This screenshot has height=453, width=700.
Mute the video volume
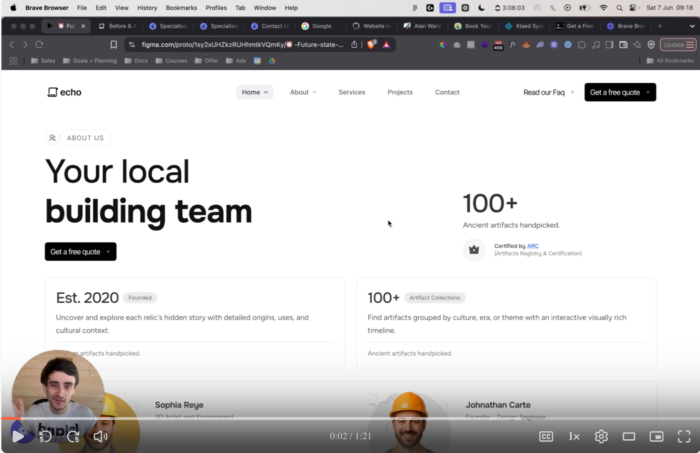coord(101,436)
